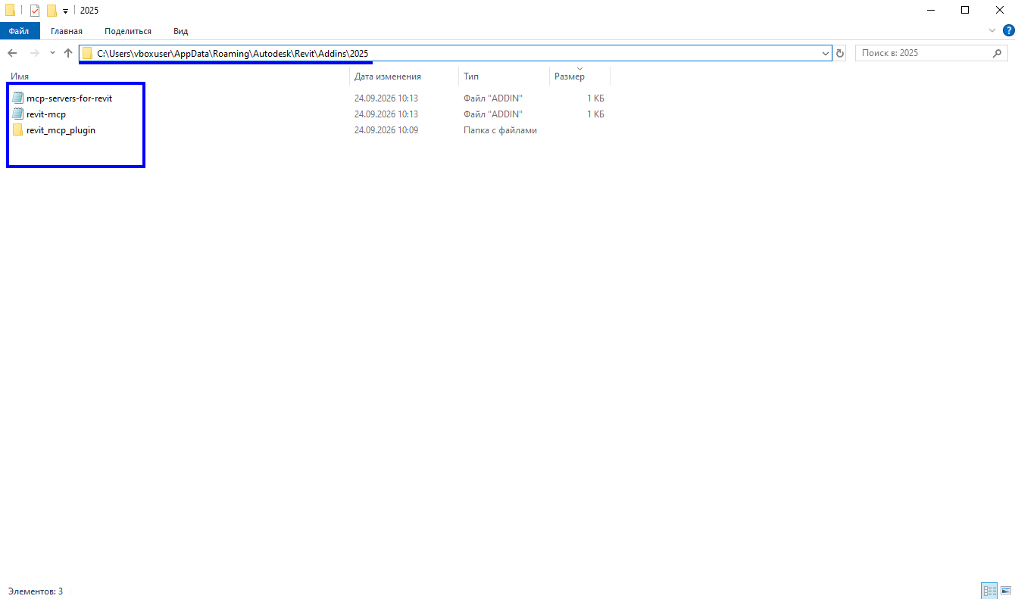The width and height of the screenshot is (1015, 599).
Task: Click the "Элементов: 3" status bar text
Action: (x=36, y=591)
